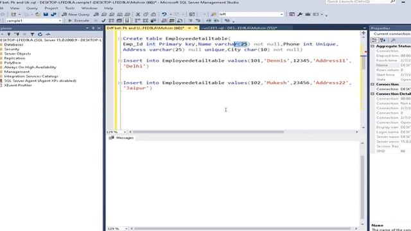Toggle Categorized view in Properties panel
The image size is (411, 231).
point(374,40)
